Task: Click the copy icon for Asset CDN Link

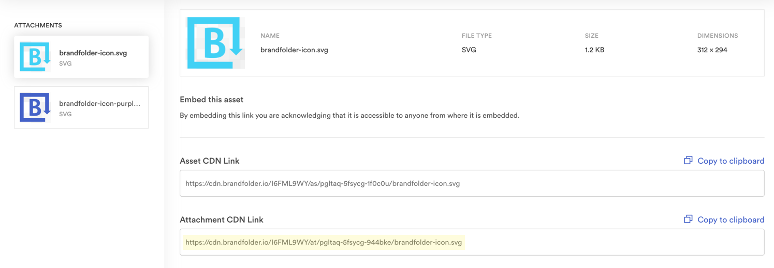Action: coord(688,160)
